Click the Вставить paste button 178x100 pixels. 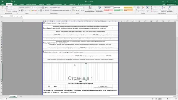click(3, 9)
